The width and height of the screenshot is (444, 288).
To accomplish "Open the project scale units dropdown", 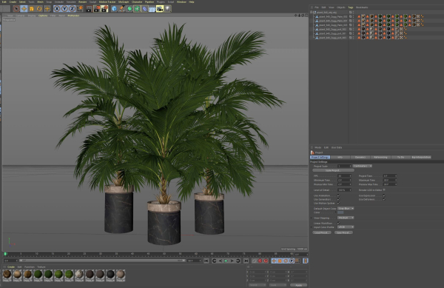I will (x=363, y=167).
